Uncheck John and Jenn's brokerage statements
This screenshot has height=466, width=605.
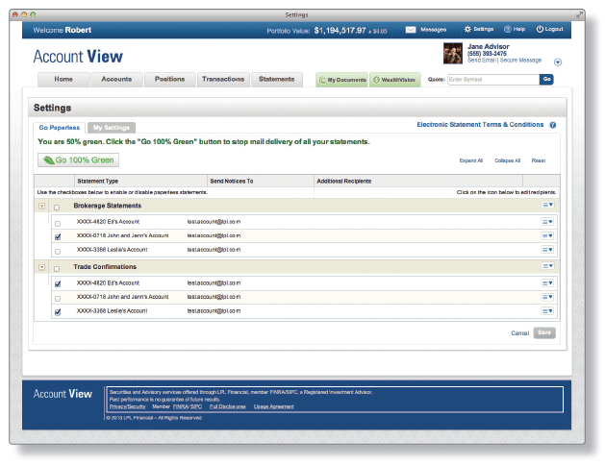[58, 237]
